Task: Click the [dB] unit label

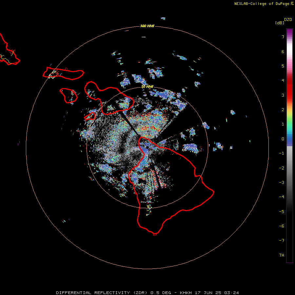Action: click(280, 23)
